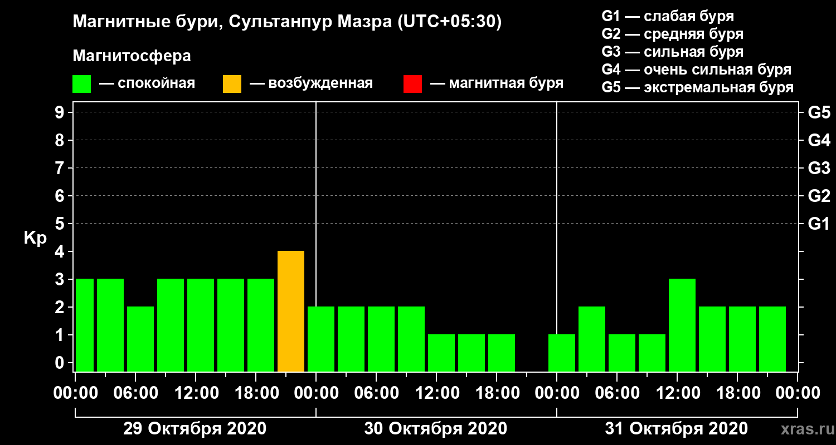Image resolution: width=836 pixels, height=445 pixels.
Task: Select the Kp 2 bar at 00:00 on 30 October
Action: coord(321,339)
